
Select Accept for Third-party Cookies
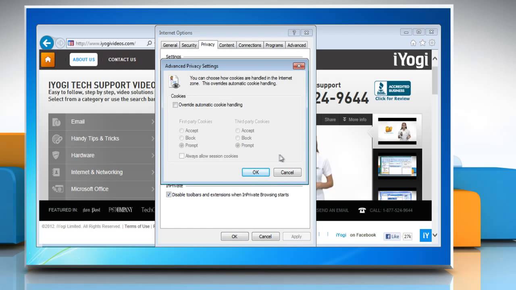click(238, 130)
